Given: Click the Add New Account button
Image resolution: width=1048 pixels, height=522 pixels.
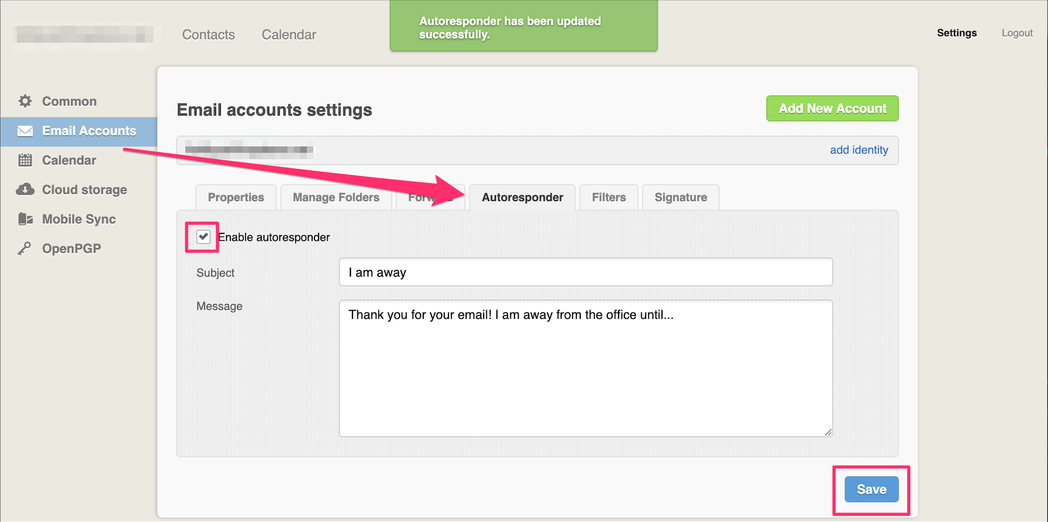Looking at the screenshot, I should click(x=832, y=108).
